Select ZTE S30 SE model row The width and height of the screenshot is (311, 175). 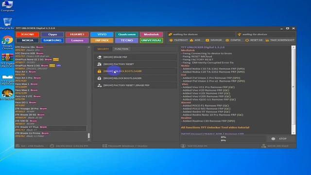(51, 122)
